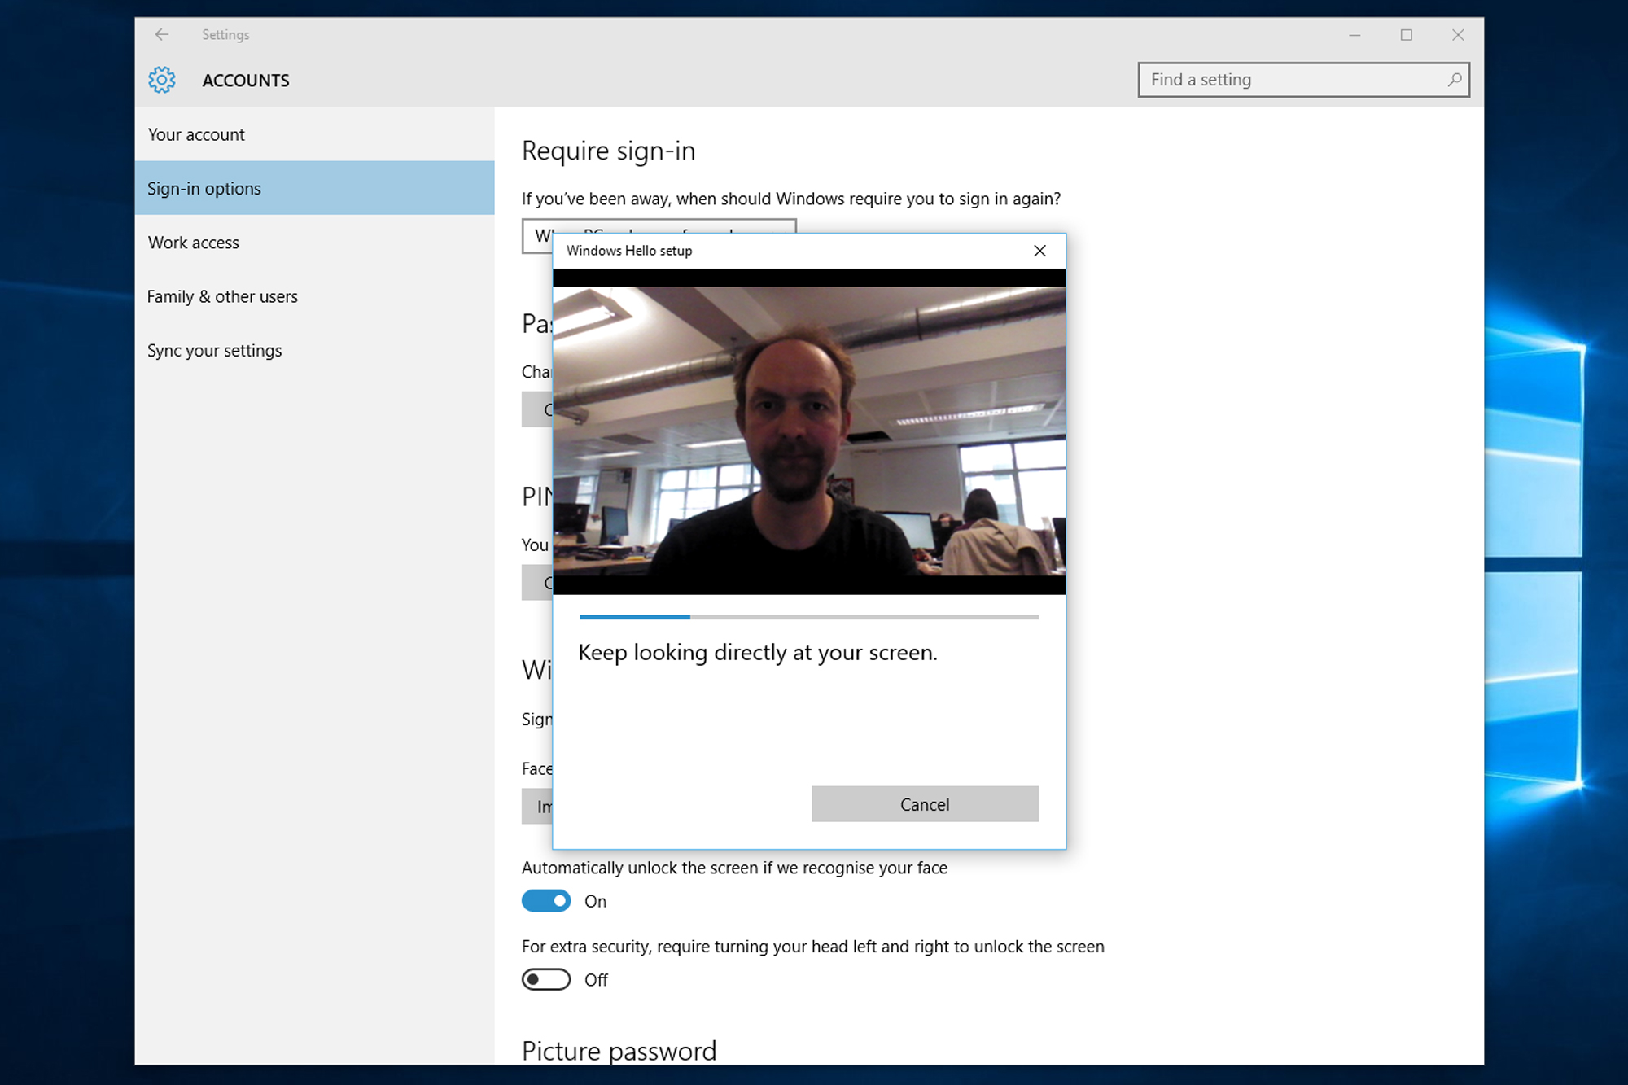Click the back arrow in Settings
The image size is (1628, 1085).
pos(162,34)
